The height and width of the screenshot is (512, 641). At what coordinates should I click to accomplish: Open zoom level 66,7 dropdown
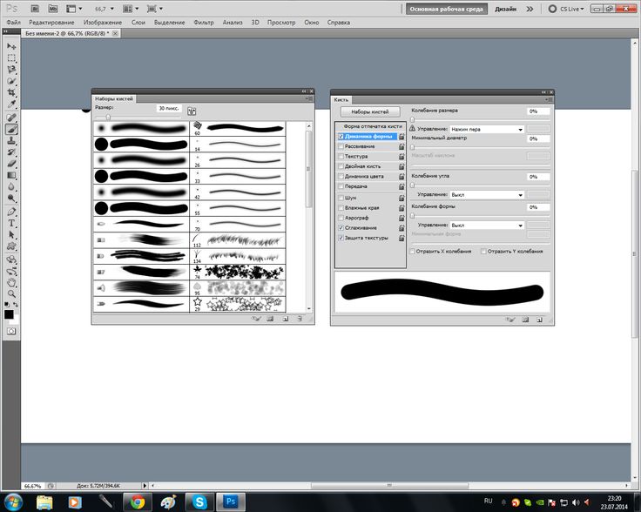pyautogui.click(x=112, y=9)
